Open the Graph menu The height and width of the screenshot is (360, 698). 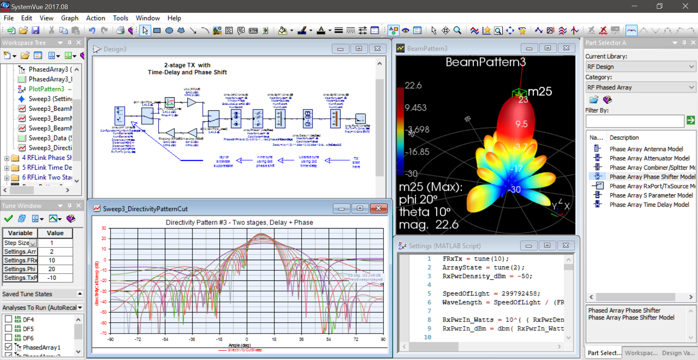[x=70, y=18]
